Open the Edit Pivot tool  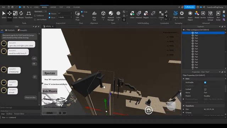click(x=77, y=16)
